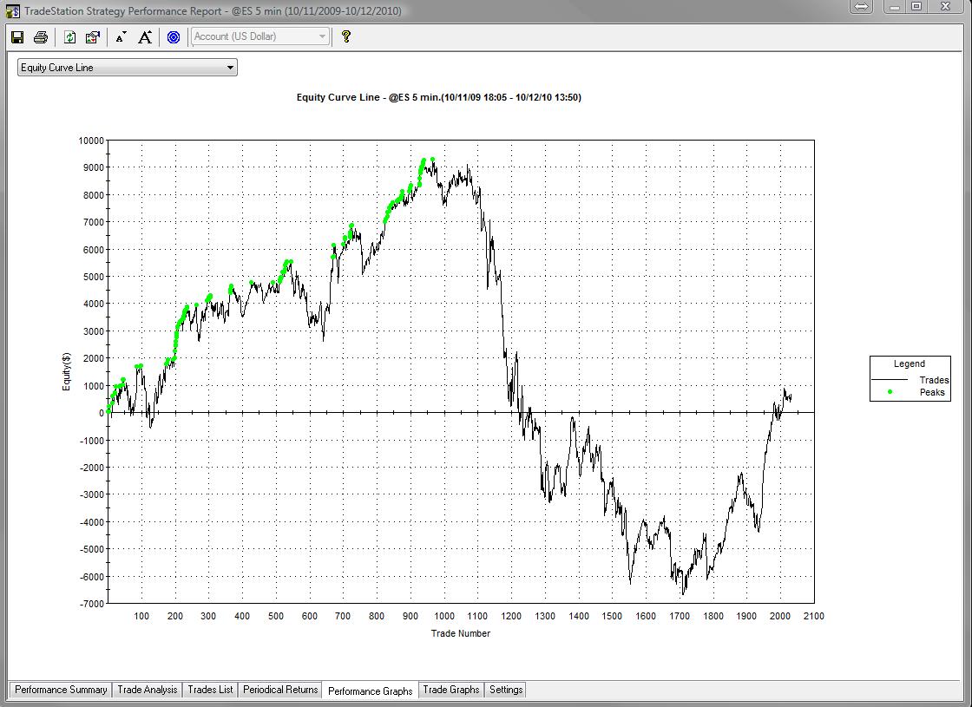The height and width of the screenshot is (707, 972).
Task: Open the Trade Analysis tab
Action: 147,690
